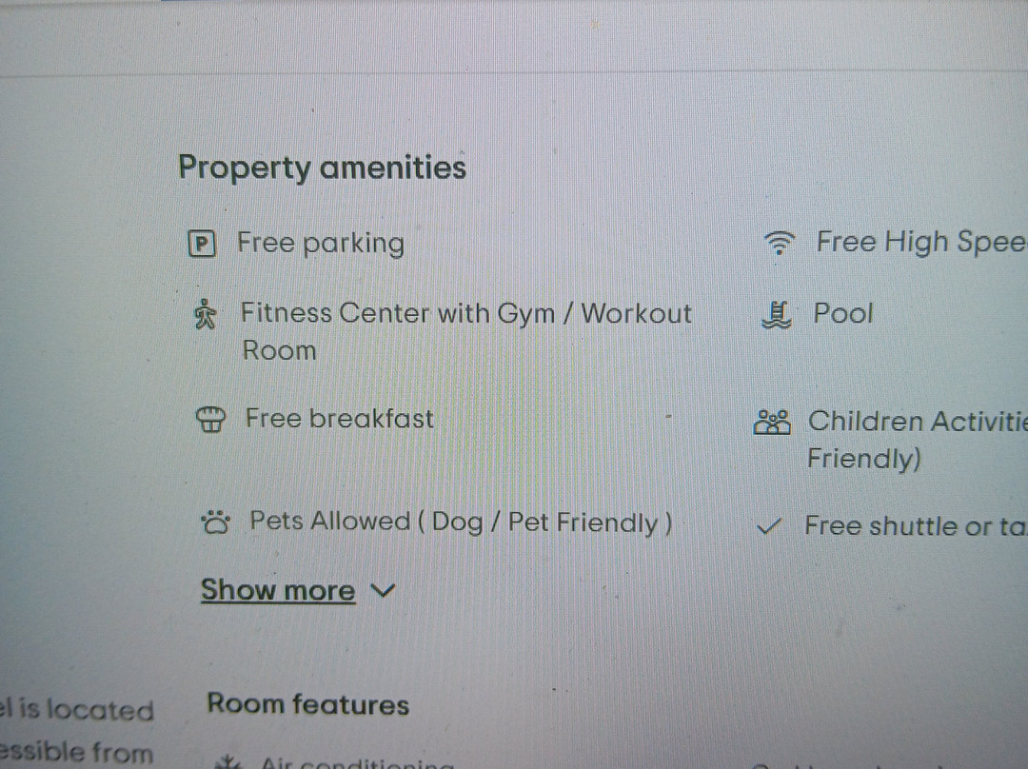The height and width of the screenshot is (769, 1028).
Task: Click the children activities group icon
Action: point(772,422)
